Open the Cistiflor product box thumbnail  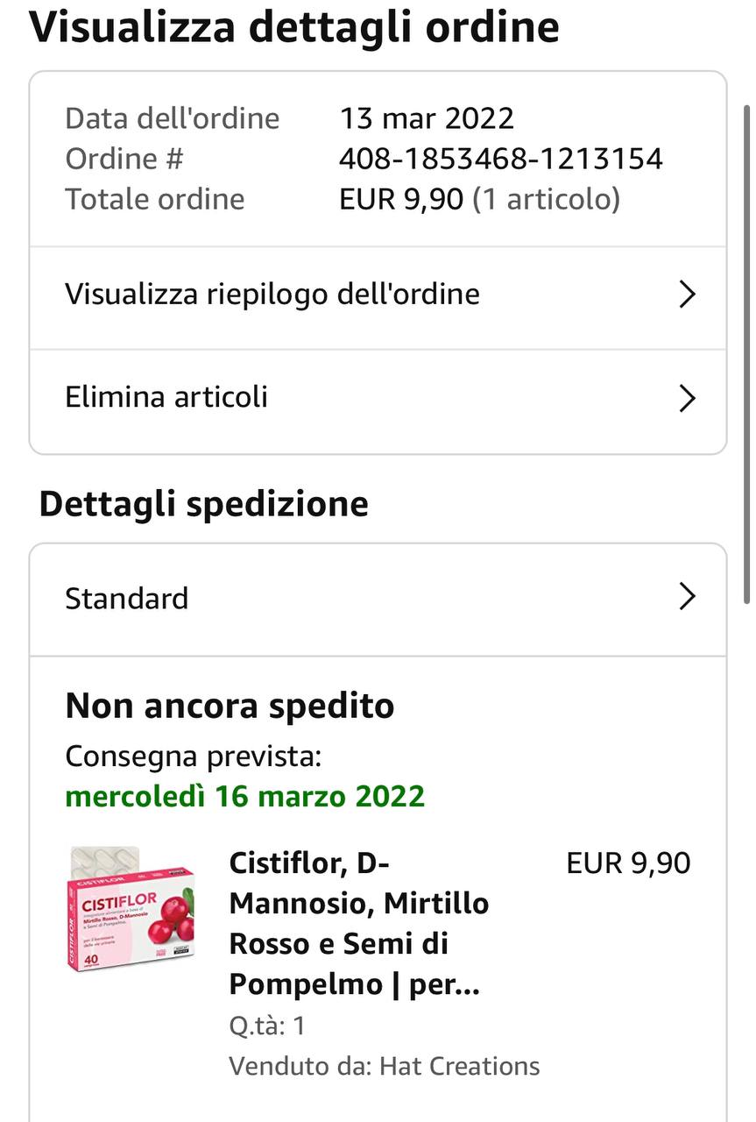coord(131,907)
